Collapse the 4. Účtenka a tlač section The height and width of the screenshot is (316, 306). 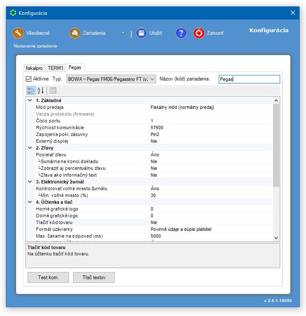[30, 202]
